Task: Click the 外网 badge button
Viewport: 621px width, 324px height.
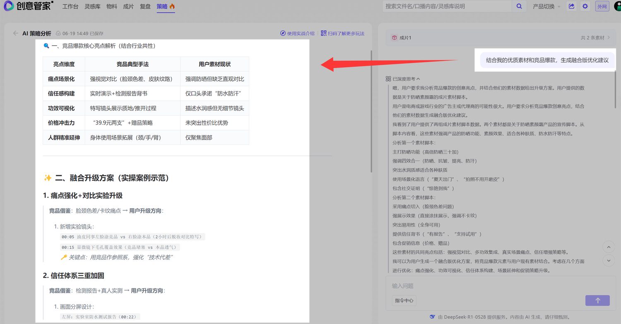Action: [x=602, y=6]
